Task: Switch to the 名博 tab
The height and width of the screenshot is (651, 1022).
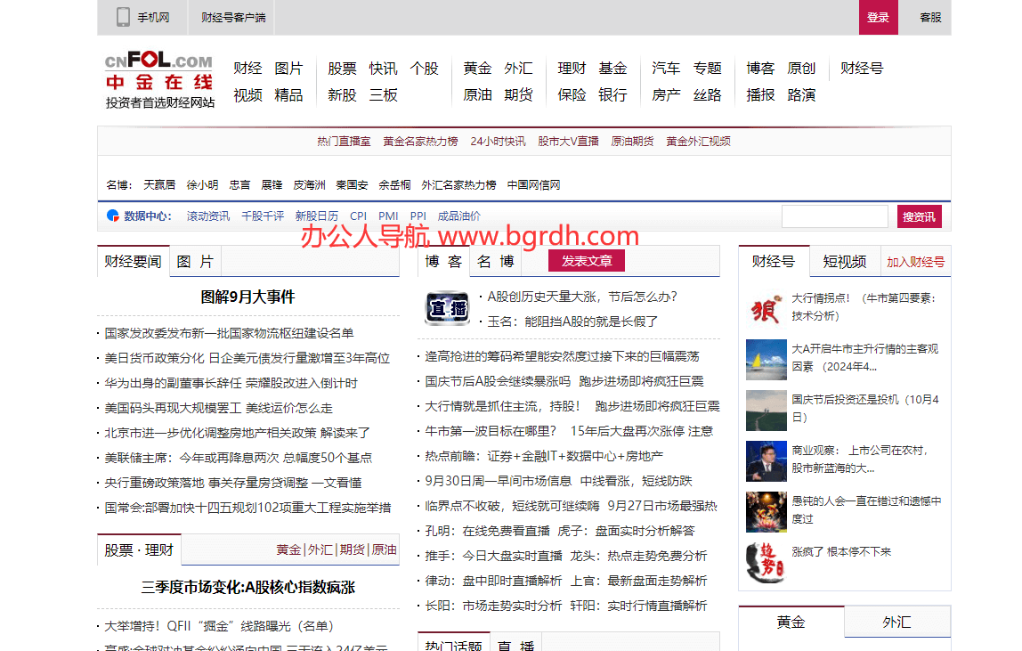Action: coord(499,260)
